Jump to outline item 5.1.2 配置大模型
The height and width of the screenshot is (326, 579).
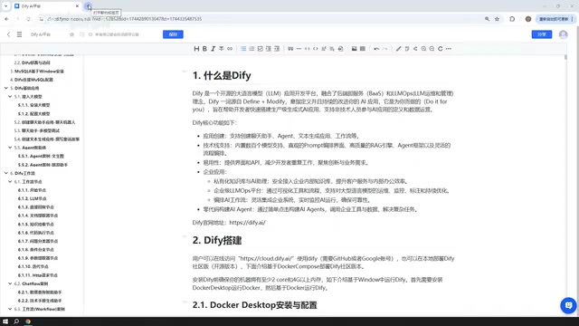click(34, 113)
